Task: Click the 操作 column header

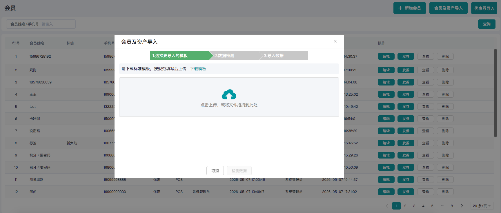Action: (x=382, y=43)
